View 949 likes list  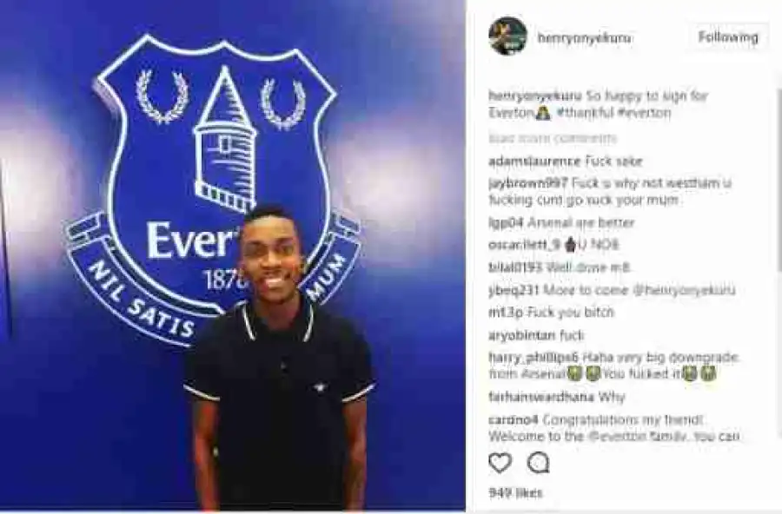point(515,493)
